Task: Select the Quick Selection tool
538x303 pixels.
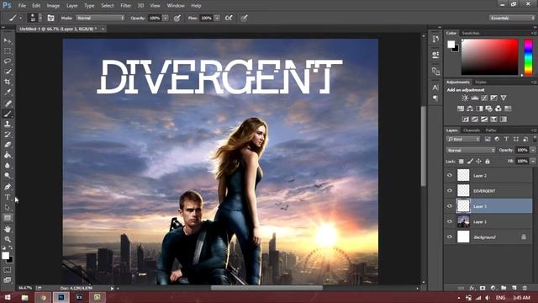Action: (x=8, y=72)
